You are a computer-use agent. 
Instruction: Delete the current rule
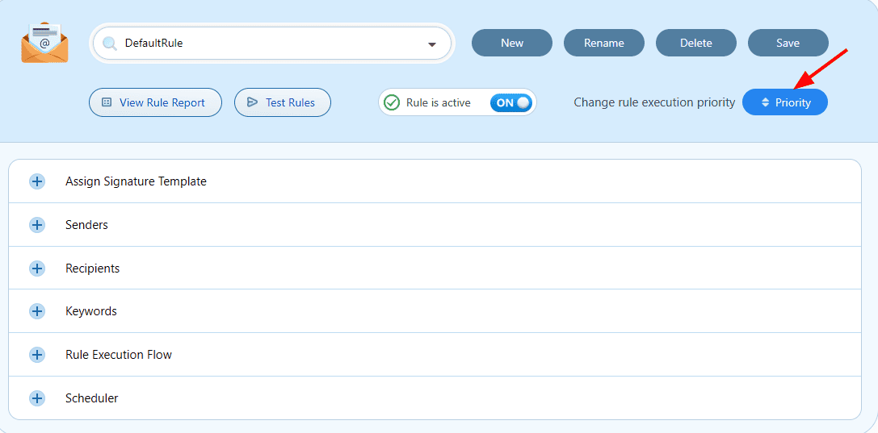point(695,43)
